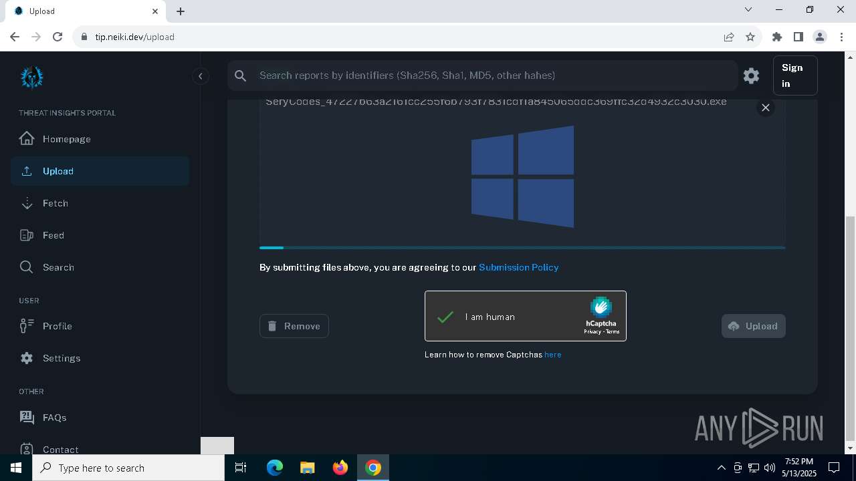Open the Chrome three-dot menu

[x=841, y=37]
